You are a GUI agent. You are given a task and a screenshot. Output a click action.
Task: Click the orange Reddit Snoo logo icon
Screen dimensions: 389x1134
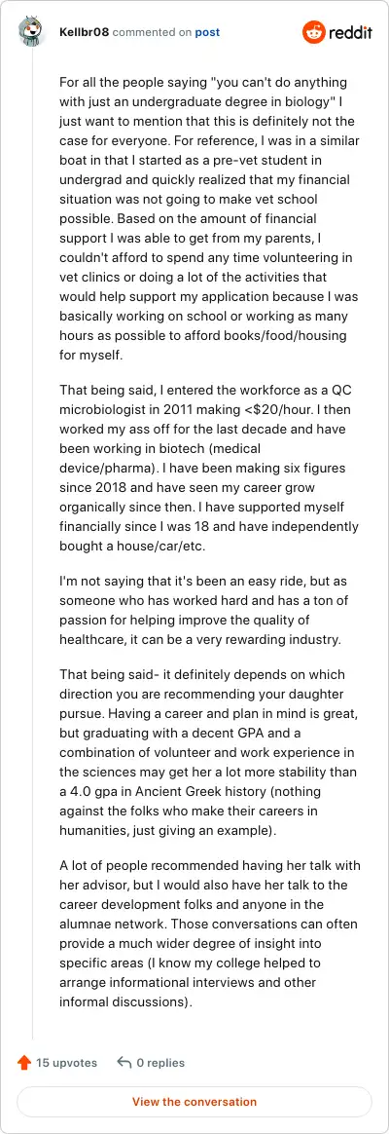tap(314, 32)
